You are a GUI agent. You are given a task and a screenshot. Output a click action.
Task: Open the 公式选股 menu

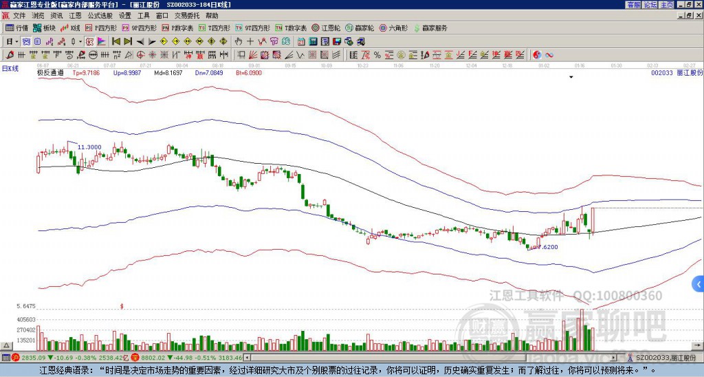coord(100,16)
